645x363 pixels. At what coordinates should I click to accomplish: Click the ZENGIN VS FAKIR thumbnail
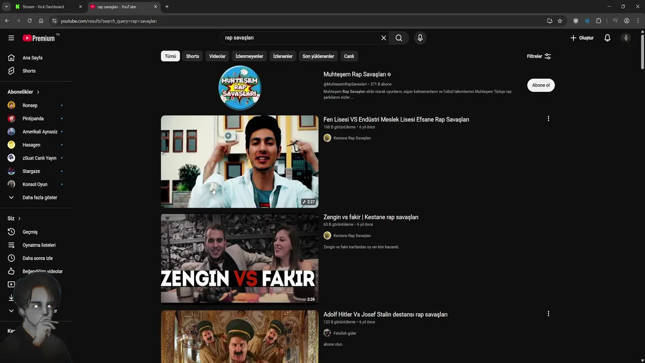tap(239, 258)
